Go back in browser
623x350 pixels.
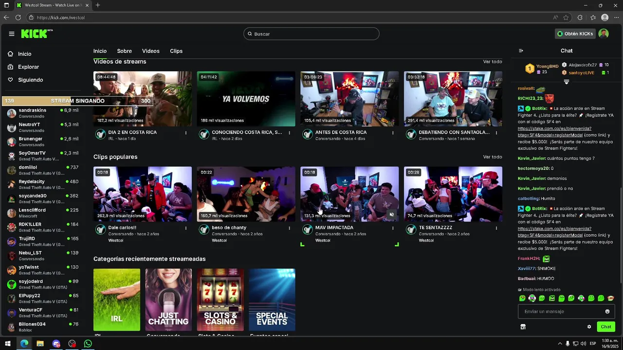[6, 17]
